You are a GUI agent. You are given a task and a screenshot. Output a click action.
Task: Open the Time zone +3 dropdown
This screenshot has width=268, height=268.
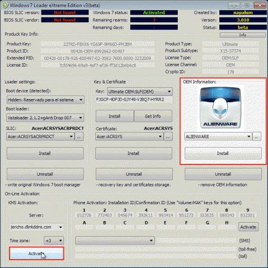[54, 241]
